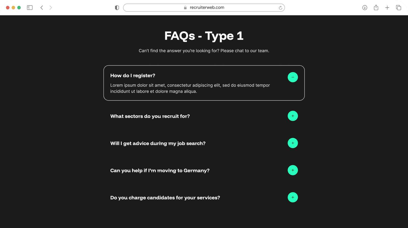Screen dimensions: 408x228
Task: Collapse the "How do I register?" answer
Action: tap(293, 77)
